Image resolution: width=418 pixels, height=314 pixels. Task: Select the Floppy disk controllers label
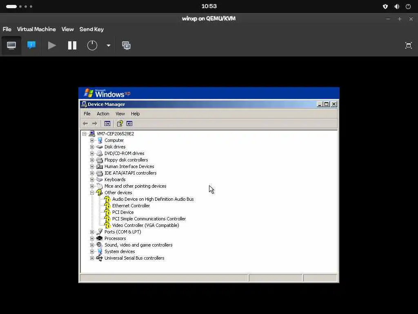tap(126, 160)
